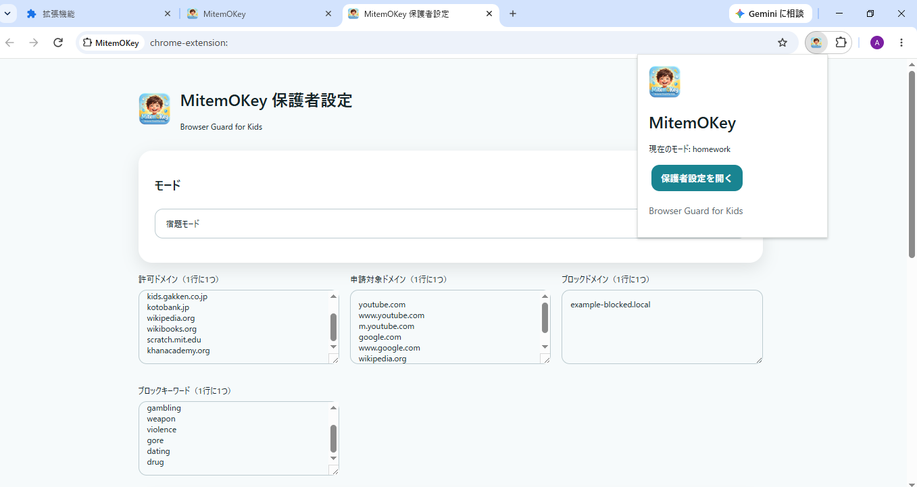917x487 pixels.
Task: Open the Chrome profile avatar
Action: [x=877, y=43]
